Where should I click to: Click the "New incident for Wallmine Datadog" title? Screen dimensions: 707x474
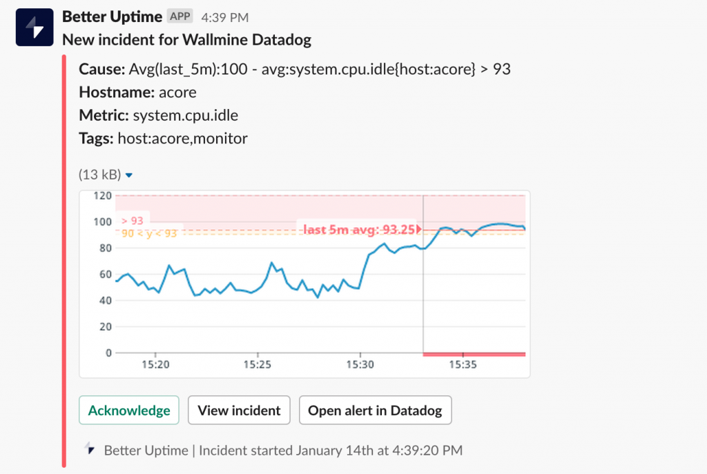pos(186,40)
